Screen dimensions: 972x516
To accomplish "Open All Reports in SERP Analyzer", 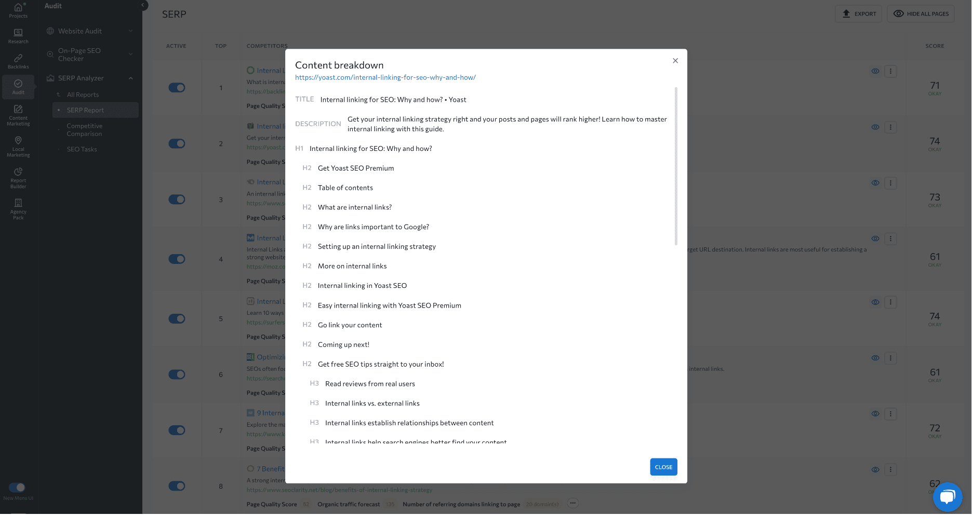I will click(83, 95).
